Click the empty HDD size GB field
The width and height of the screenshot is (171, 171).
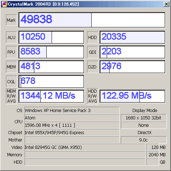click(x=152, y=162)
